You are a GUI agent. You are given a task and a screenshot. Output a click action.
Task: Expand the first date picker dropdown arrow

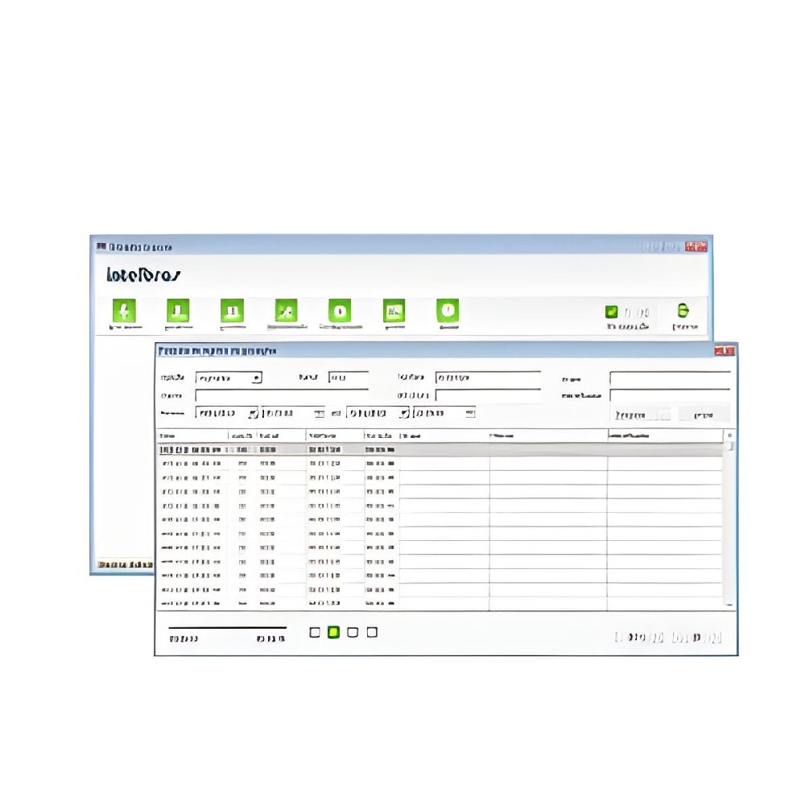click(x=252, y=414)
